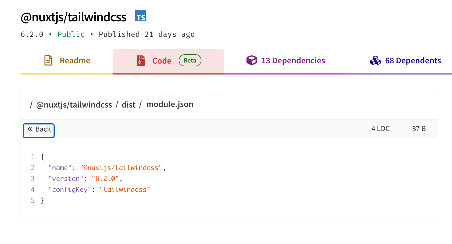Viewport: 452px width, 244px height.
Task: Click the double chevron Back icon
Action: (30, 129)
